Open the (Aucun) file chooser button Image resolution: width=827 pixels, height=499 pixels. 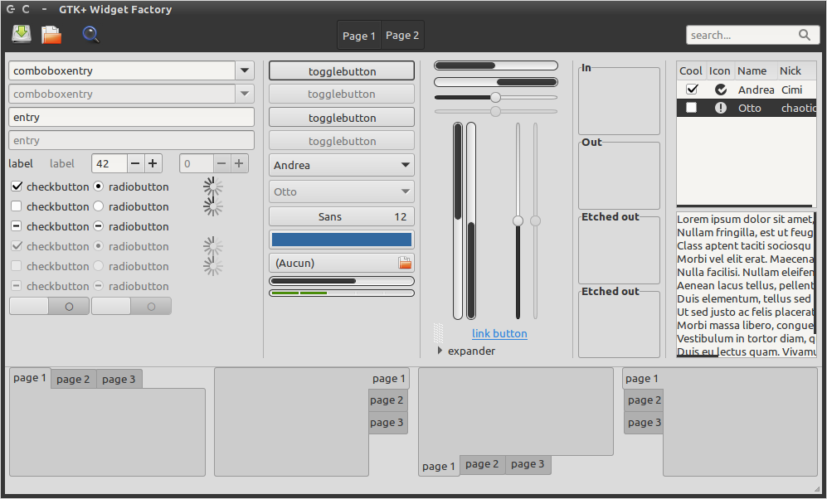click(x=342, y=263)
